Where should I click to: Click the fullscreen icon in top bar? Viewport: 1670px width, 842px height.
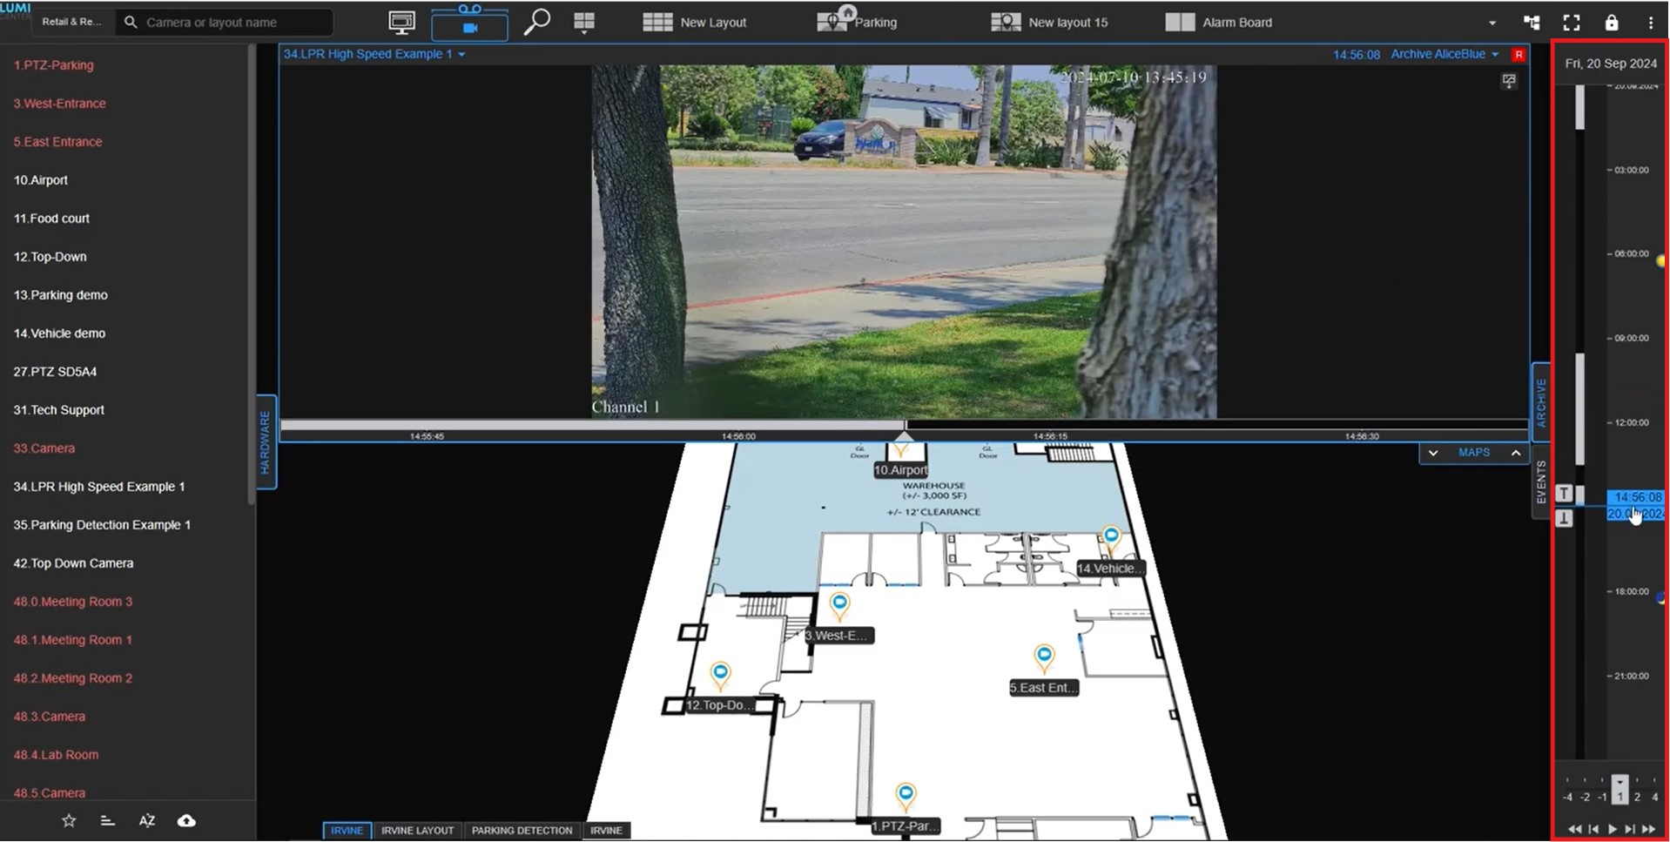click(x=1572, y=23)
